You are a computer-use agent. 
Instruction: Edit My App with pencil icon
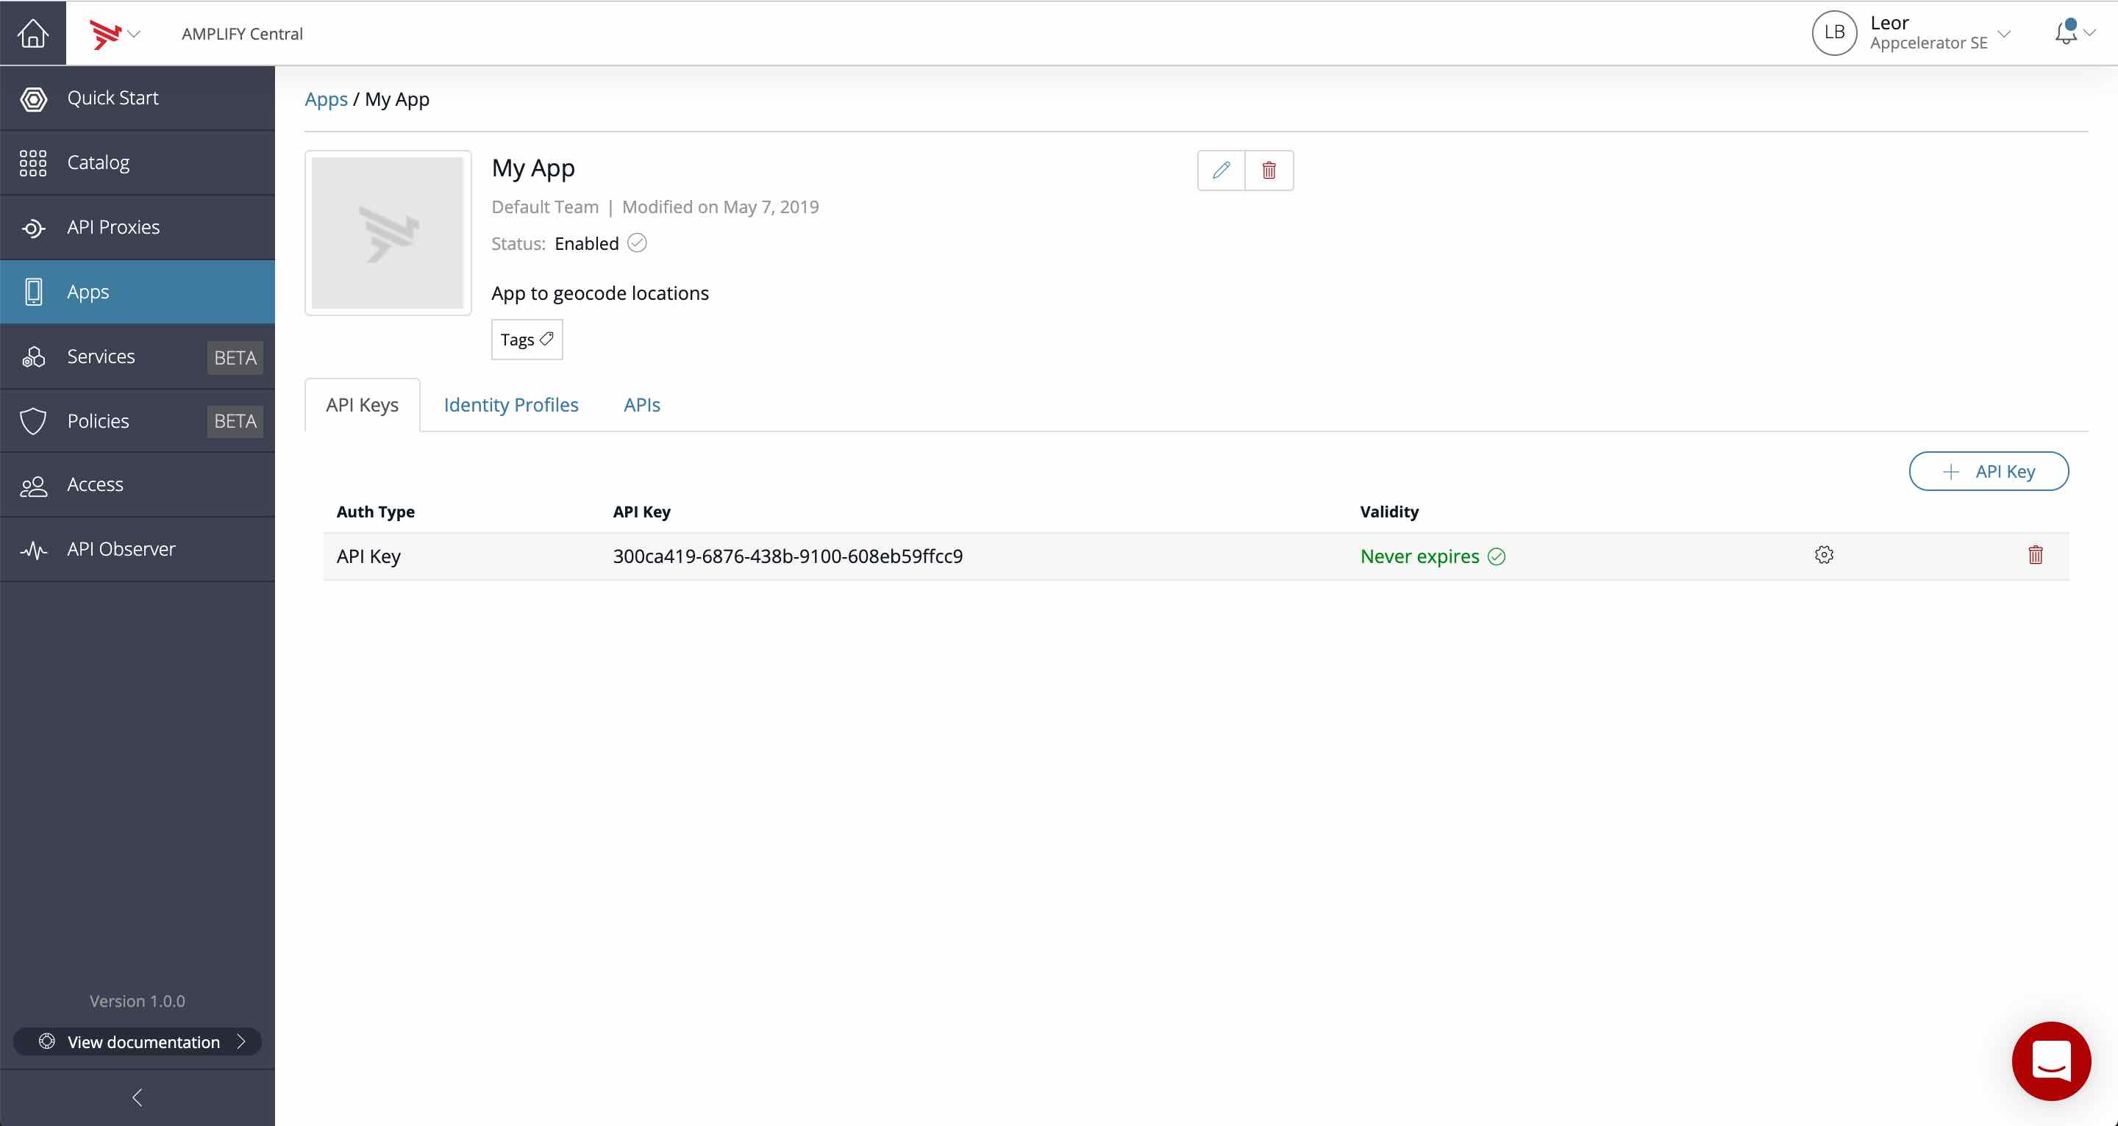pos(1221,170)
